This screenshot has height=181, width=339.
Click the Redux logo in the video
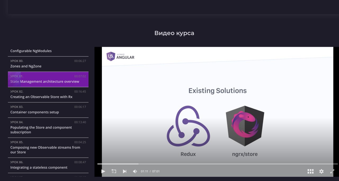tap(188, 126)
